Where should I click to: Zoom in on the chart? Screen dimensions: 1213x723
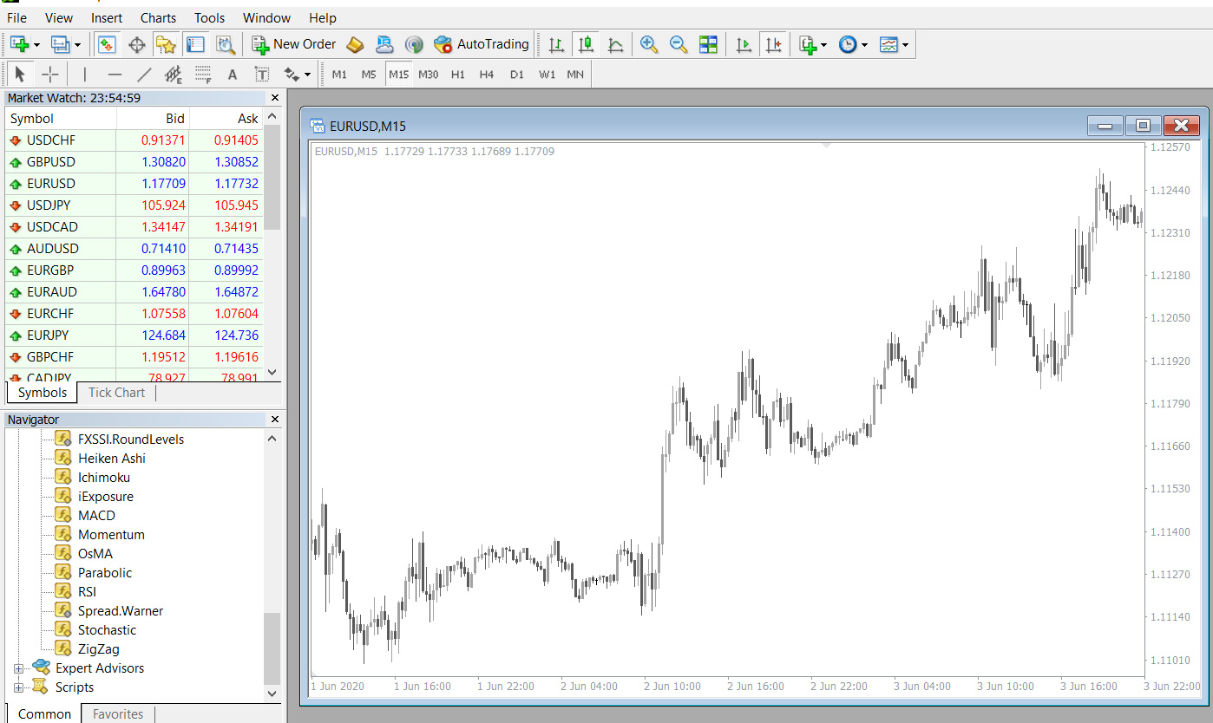pyautogui.click(x=648, y=44)
